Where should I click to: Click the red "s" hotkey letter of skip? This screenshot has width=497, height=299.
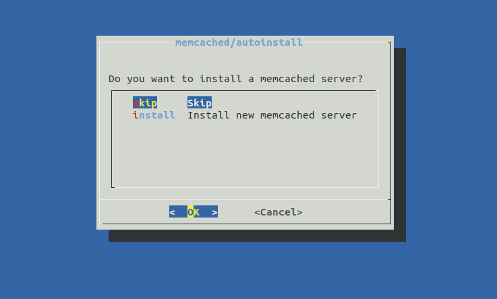pos(136,103)
